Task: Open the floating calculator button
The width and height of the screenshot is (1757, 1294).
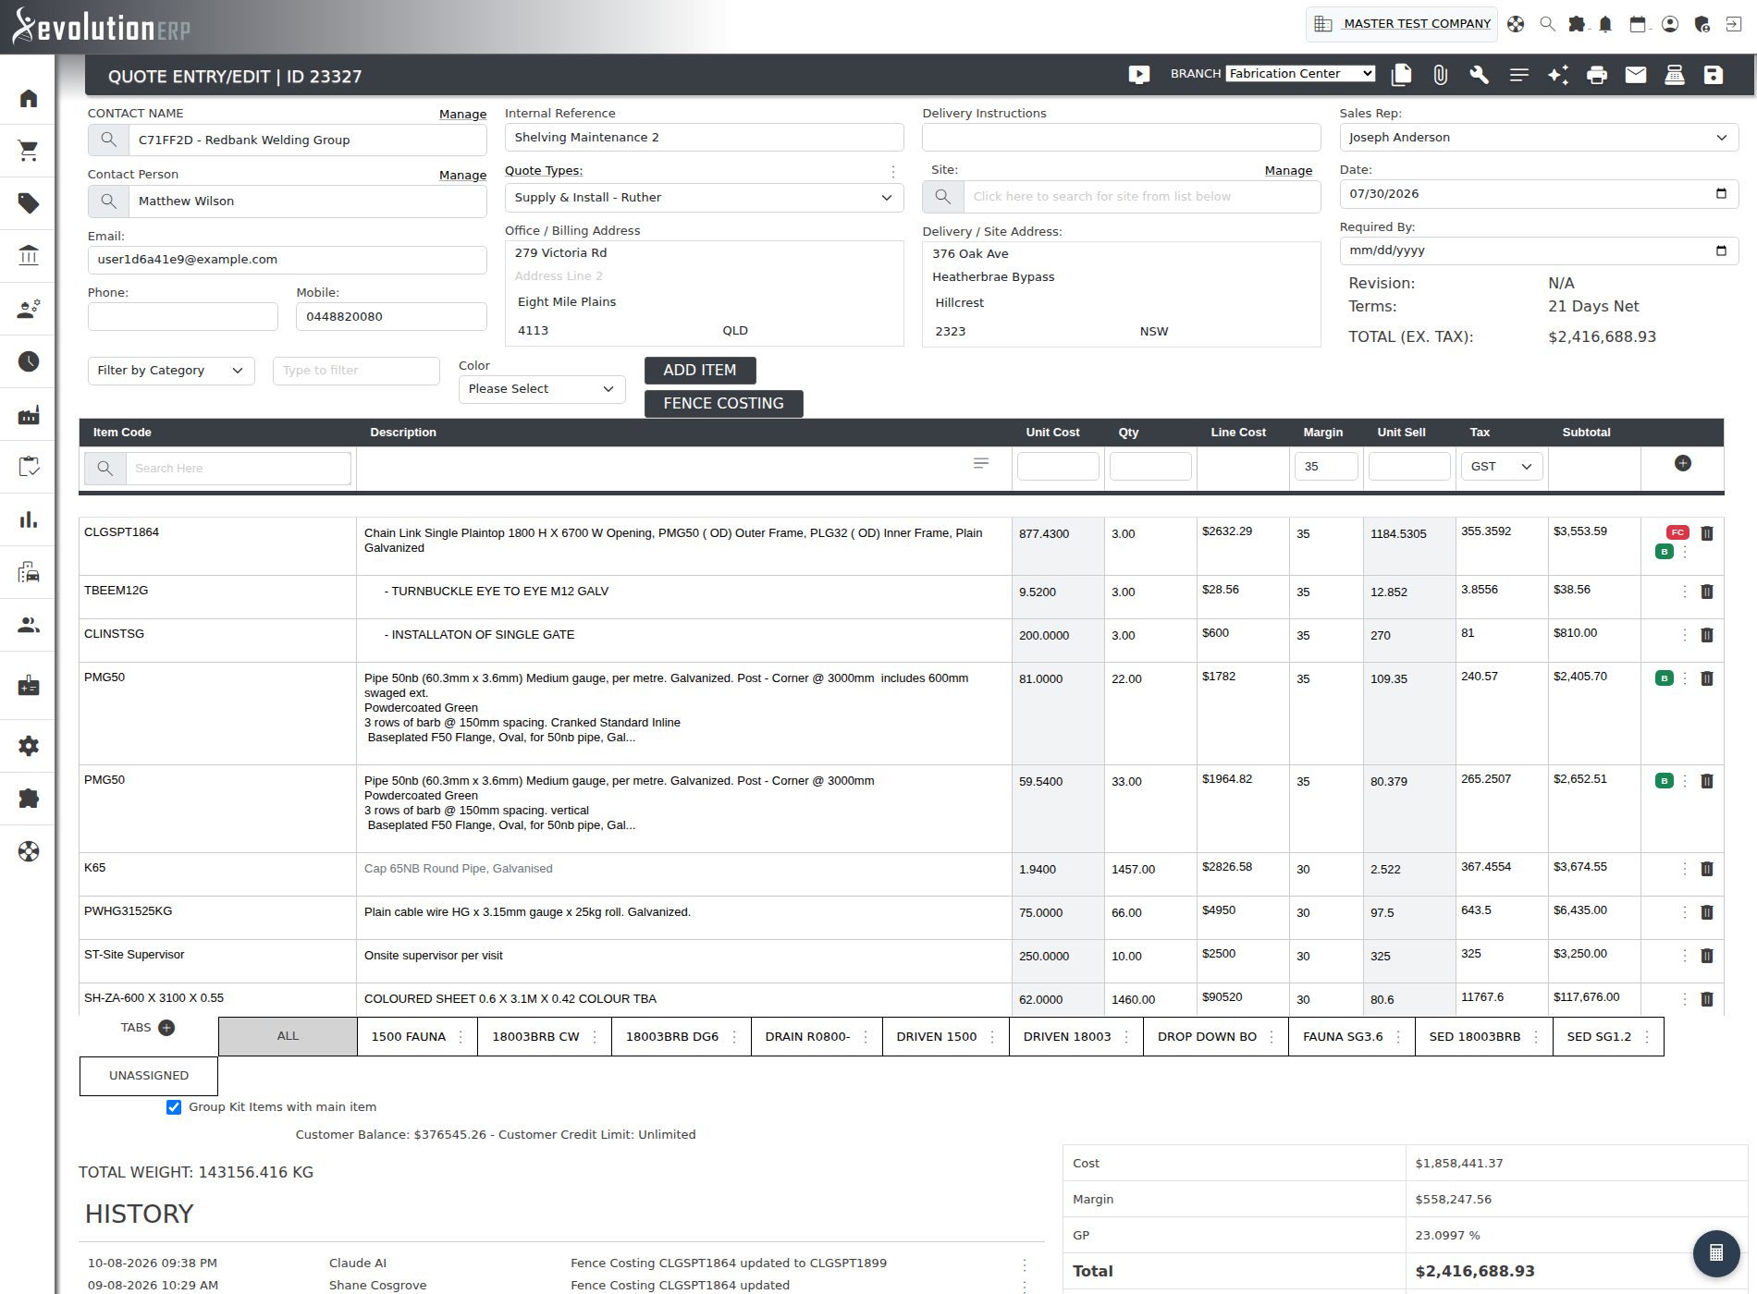Action: [x=1716, y=1253]
